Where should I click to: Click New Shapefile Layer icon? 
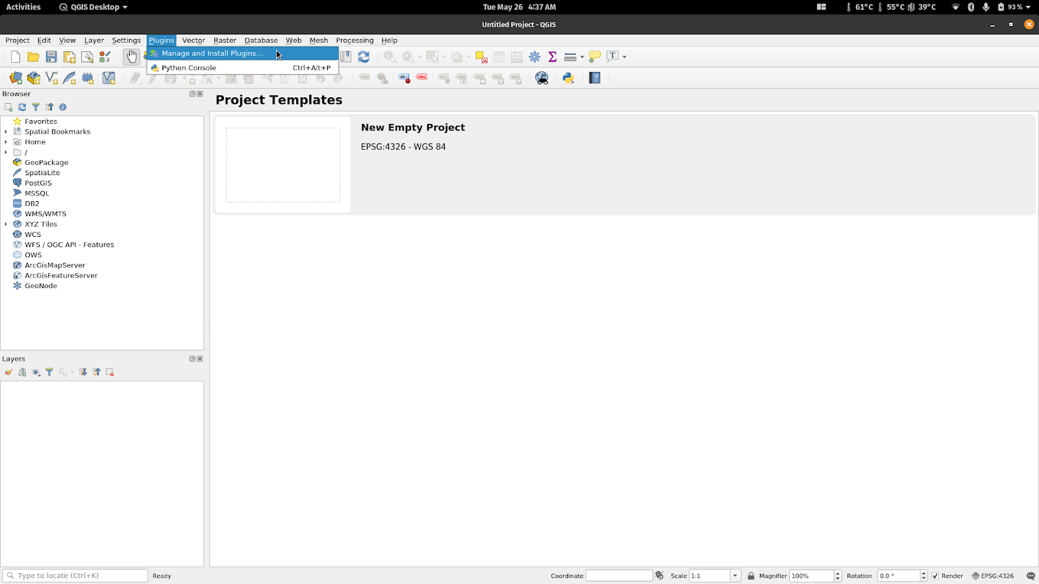(51, 78)
